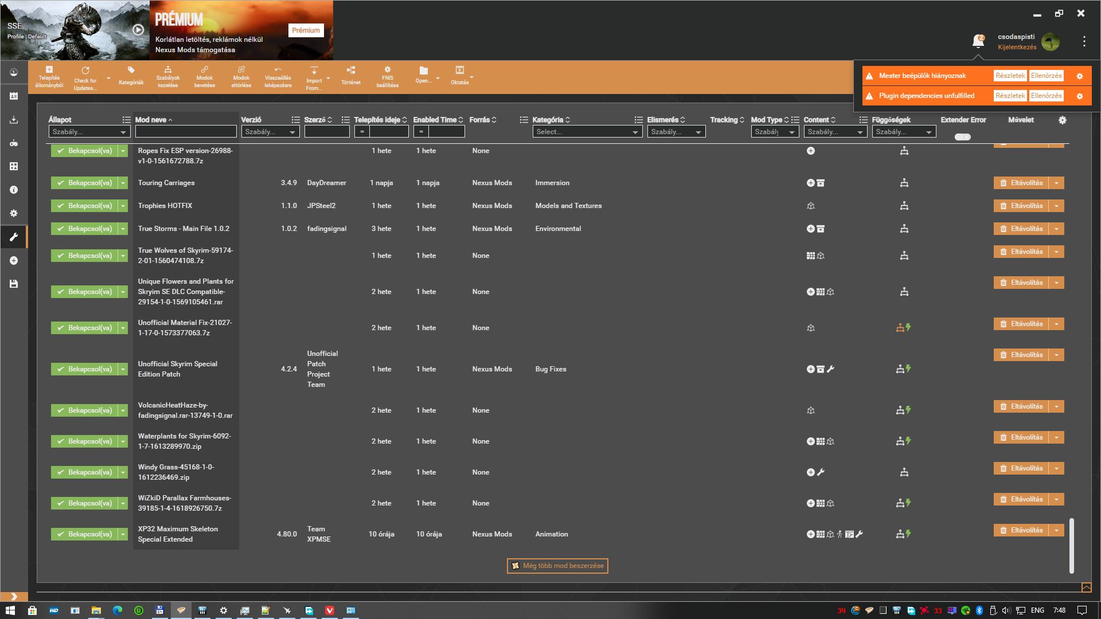This screenshot has height=619, width=1101.
Task: Open Elismerés filter dropdown
Action: pyautogui.click(x=676, y=132)
